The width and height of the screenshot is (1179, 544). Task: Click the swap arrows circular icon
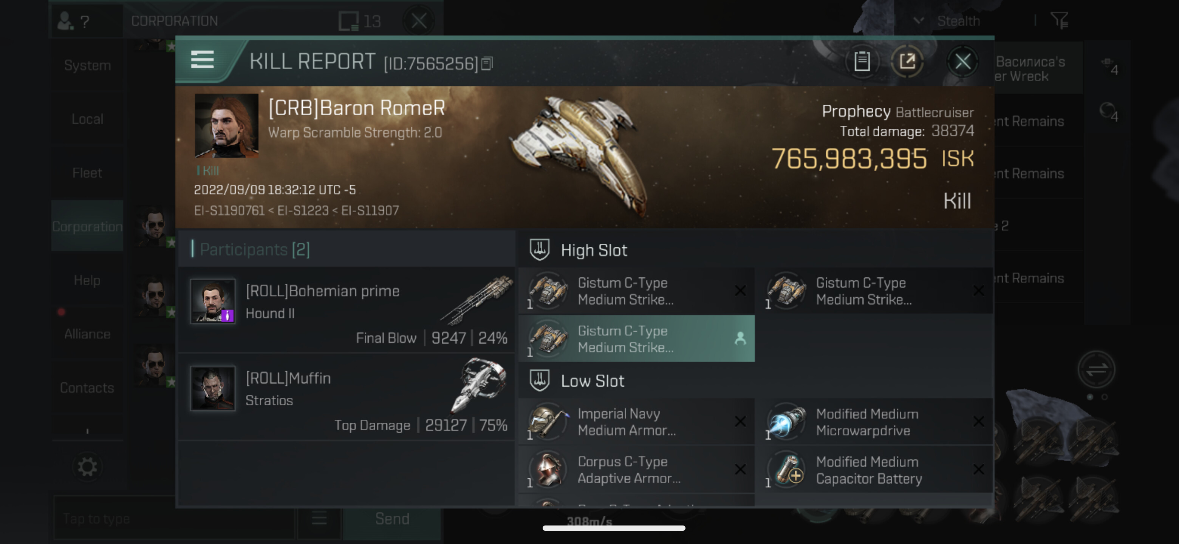point(1097,369)
